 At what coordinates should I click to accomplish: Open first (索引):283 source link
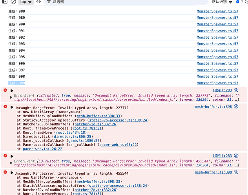(222, 90)
